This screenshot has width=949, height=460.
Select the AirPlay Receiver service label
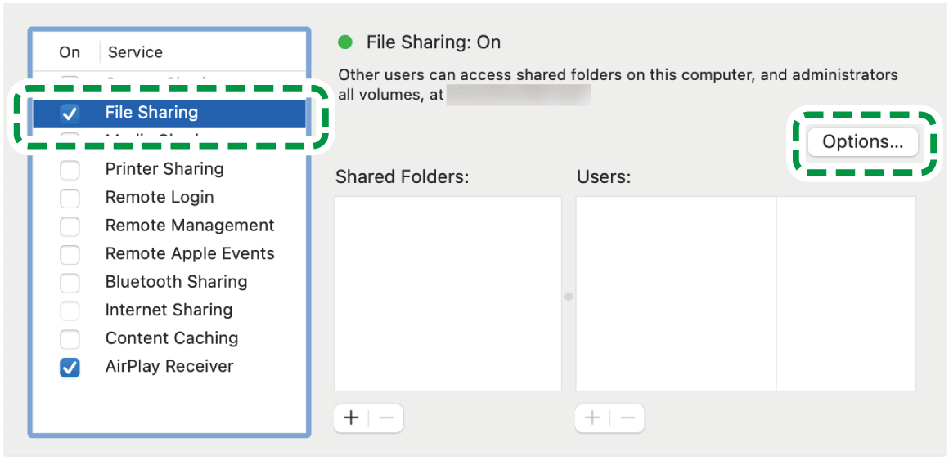coord(169,367)
